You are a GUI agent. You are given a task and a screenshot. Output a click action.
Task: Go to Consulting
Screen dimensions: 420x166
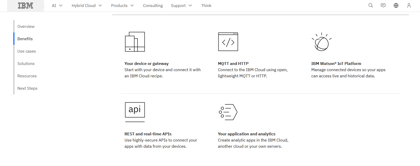pos(153,6)
